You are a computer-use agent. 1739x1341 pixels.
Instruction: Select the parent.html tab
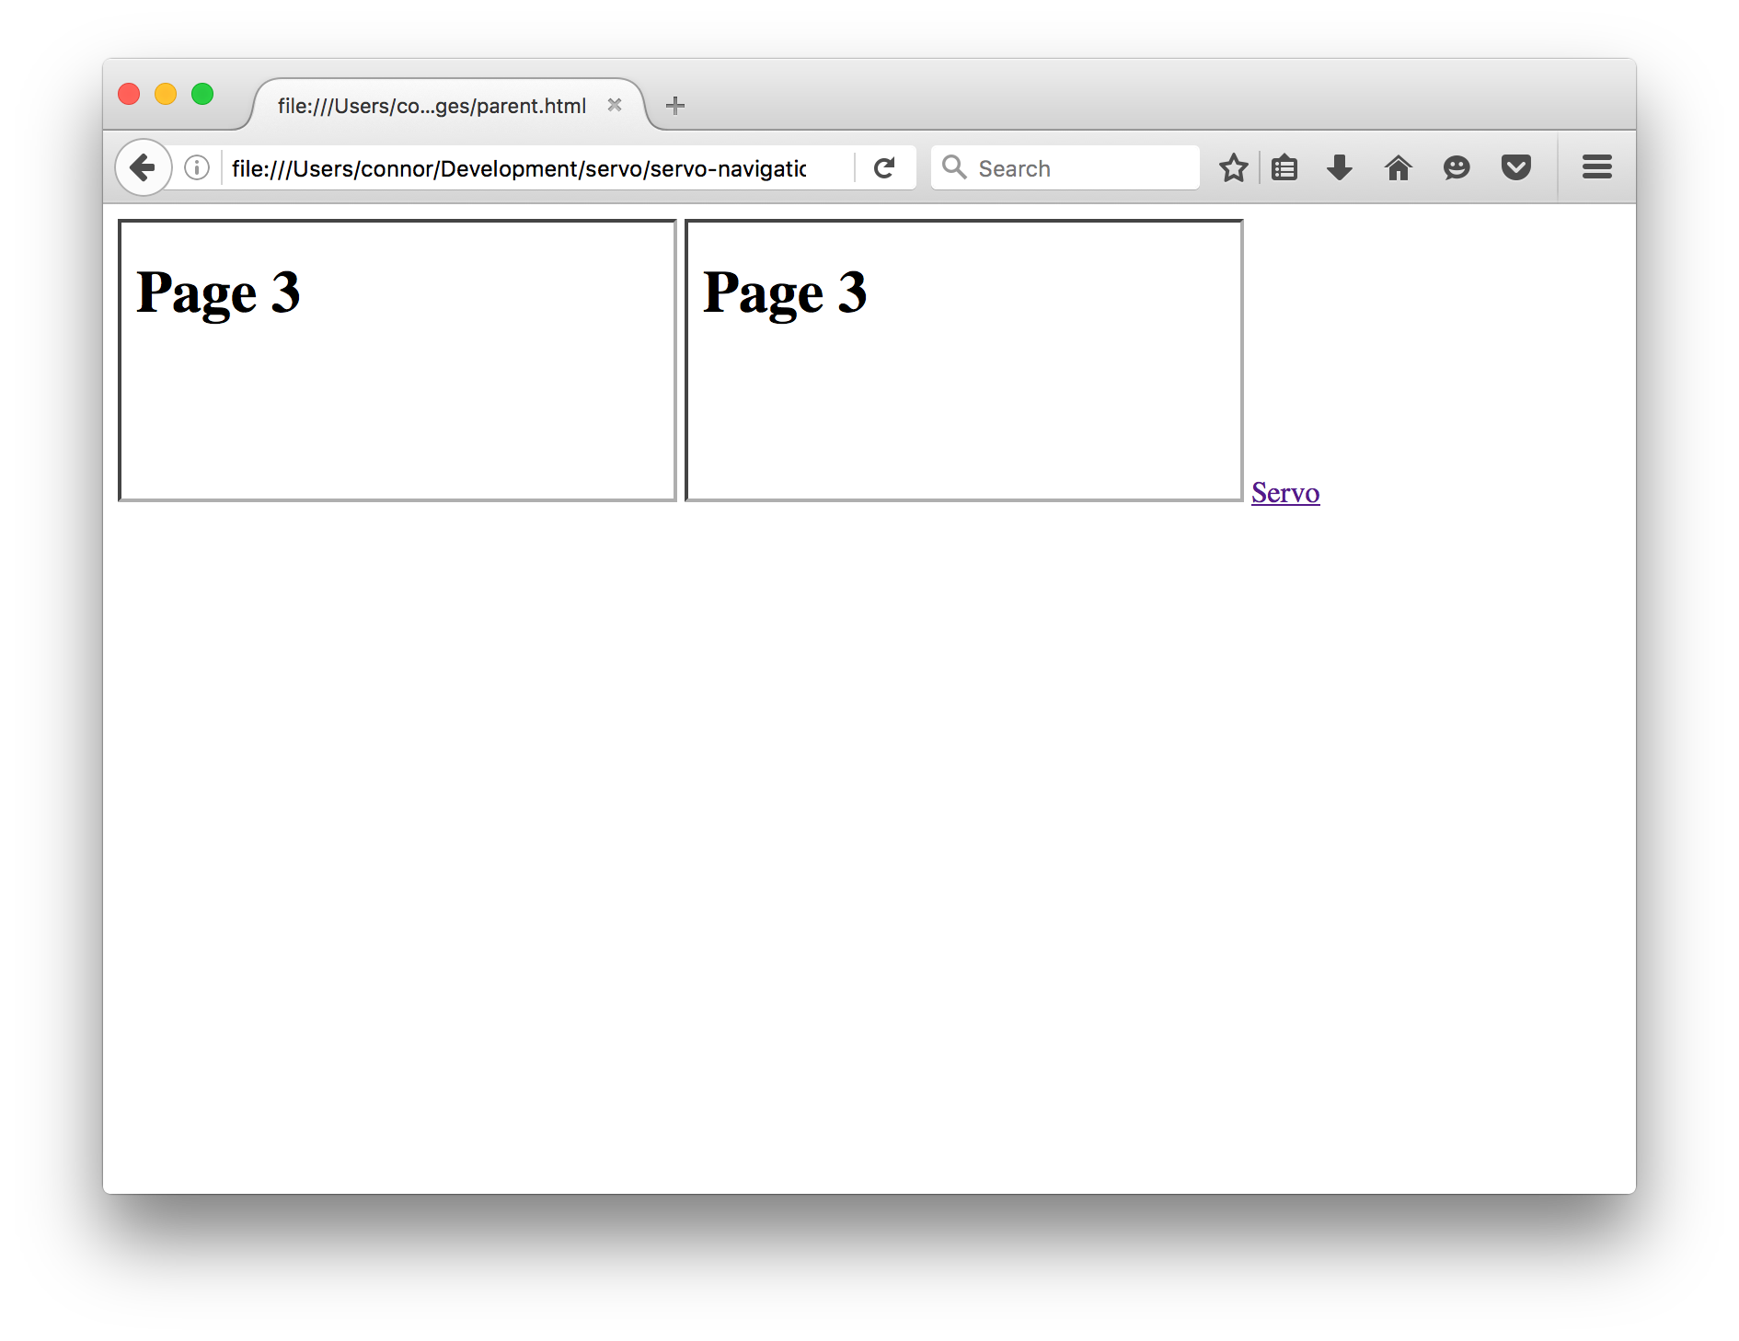[x=432, y=106]
